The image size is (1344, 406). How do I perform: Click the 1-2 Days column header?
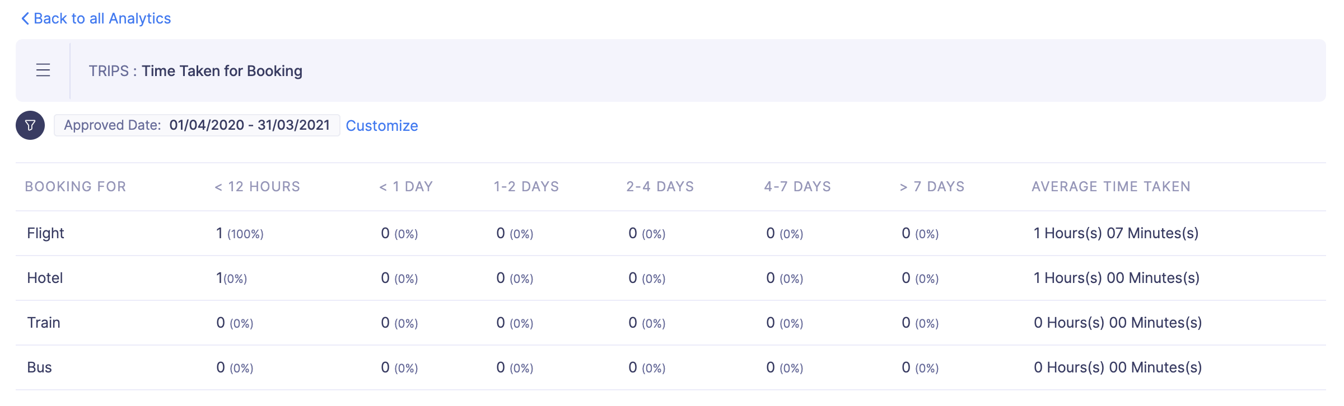pyautogui.click(x=526, y=187)
